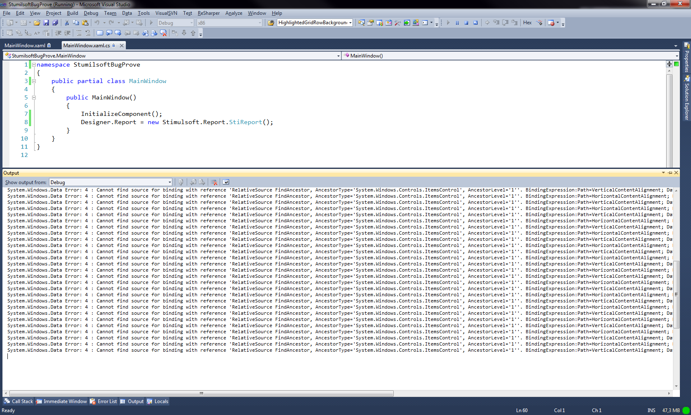Switch to the Call Stack tab
Image resolution: width=691 pixels, height=415 pixels.
pos(19,401)
